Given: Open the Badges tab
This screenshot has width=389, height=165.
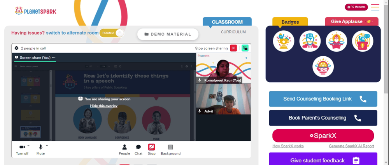Looking at the screenshot, I should [x=290, y=22].
